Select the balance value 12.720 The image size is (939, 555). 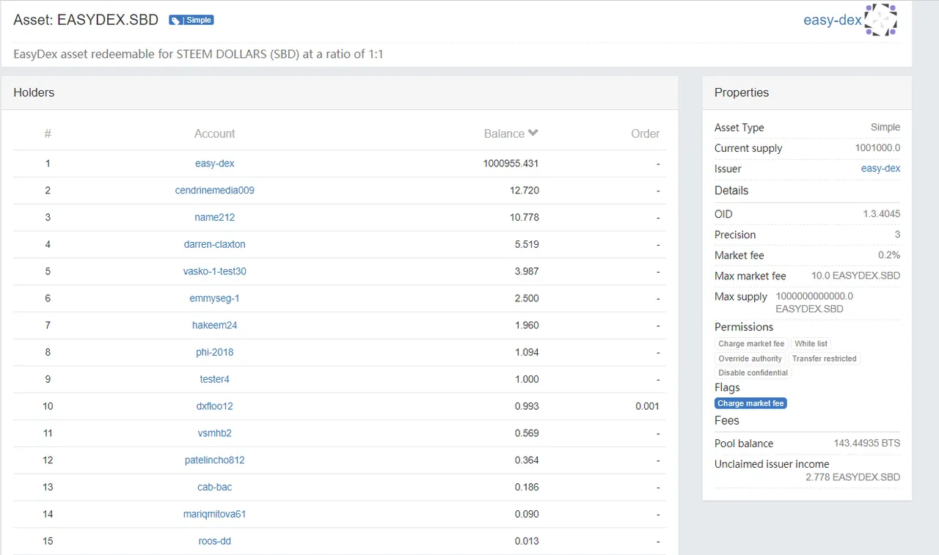pos(525,191)
